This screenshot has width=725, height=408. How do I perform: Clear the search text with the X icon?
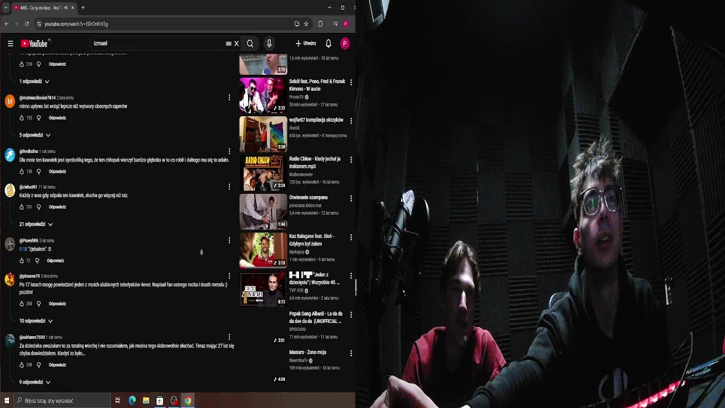point(236,44)
